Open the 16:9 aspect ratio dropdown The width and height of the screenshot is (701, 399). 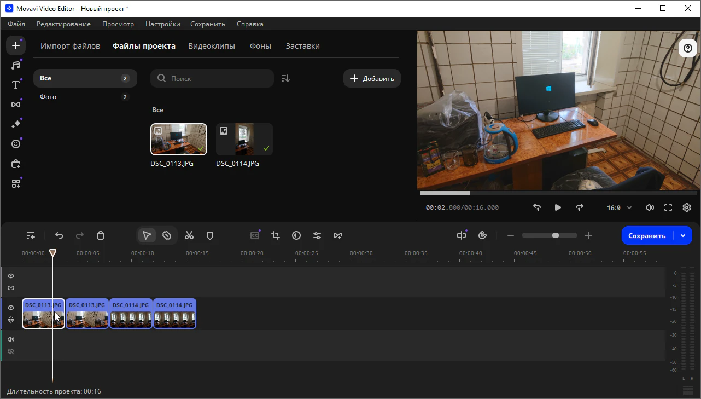pyautogui.click(x=619, y=208)
